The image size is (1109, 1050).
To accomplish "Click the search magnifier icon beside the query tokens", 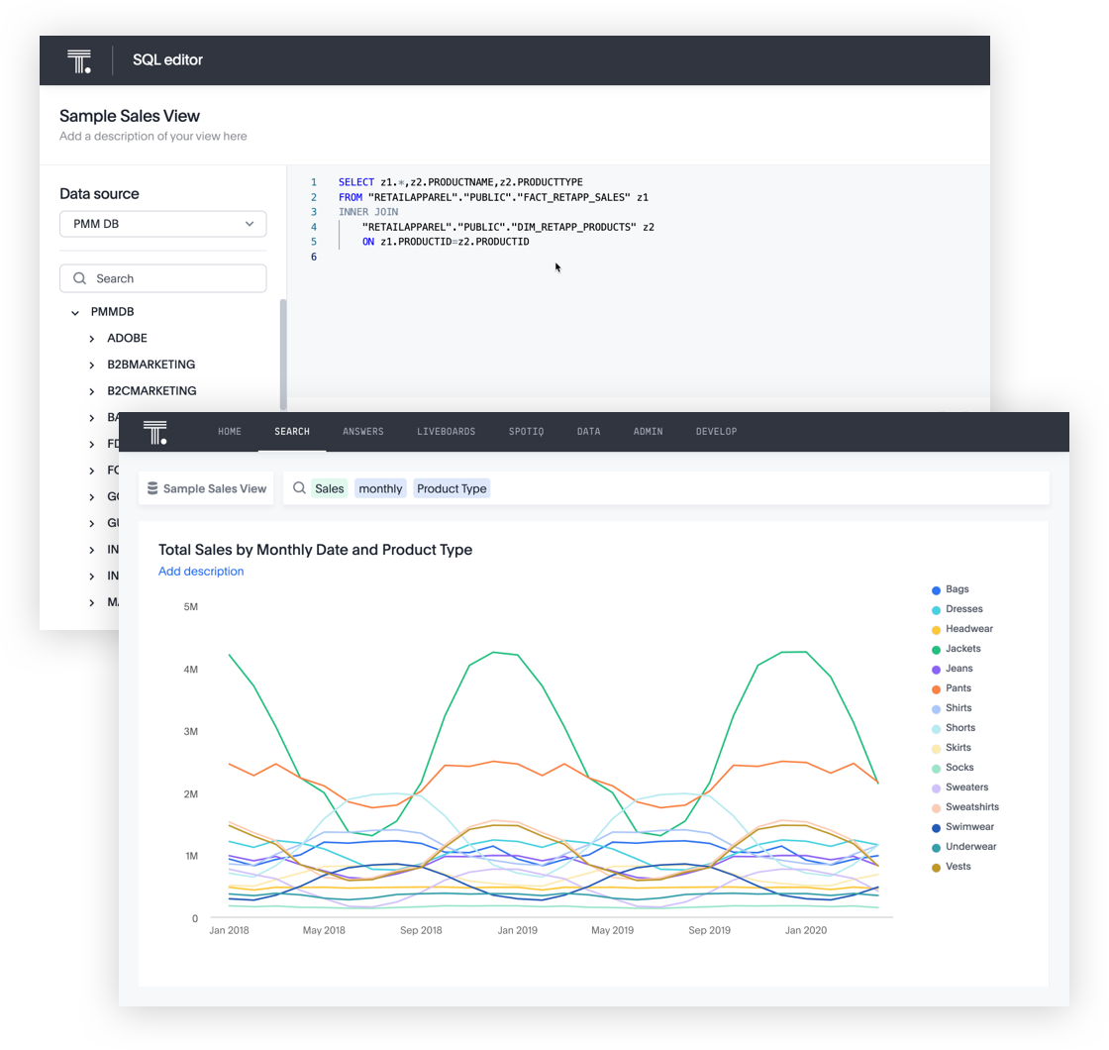I will coord(298,487).
